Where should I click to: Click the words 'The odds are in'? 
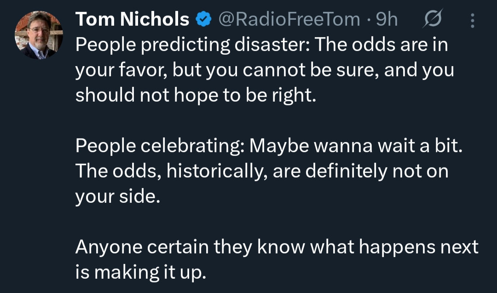tap(381, 45)
